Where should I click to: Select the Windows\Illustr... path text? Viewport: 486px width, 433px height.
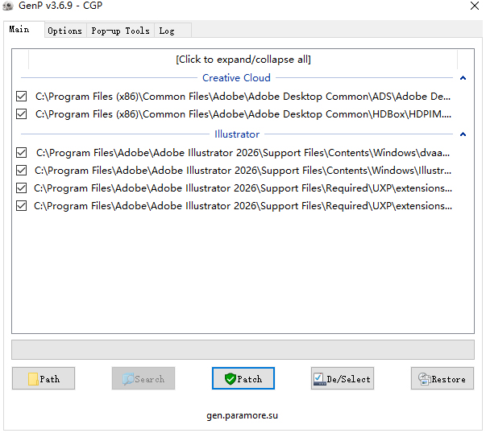click(243, 171)
